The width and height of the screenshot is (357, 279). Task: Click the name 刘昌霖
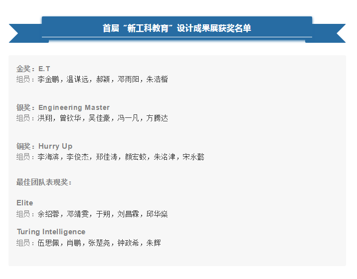click(x=128, y=214)
